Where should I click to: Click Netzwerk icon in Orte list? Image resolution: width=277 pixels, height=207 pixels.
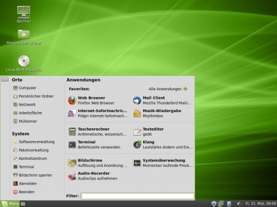(16, 105)
